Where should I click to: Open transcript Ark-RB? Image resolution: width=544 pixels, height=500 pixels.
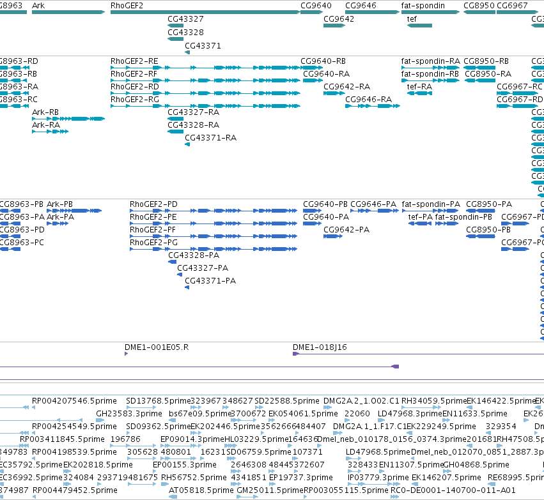tap(68, 119)
